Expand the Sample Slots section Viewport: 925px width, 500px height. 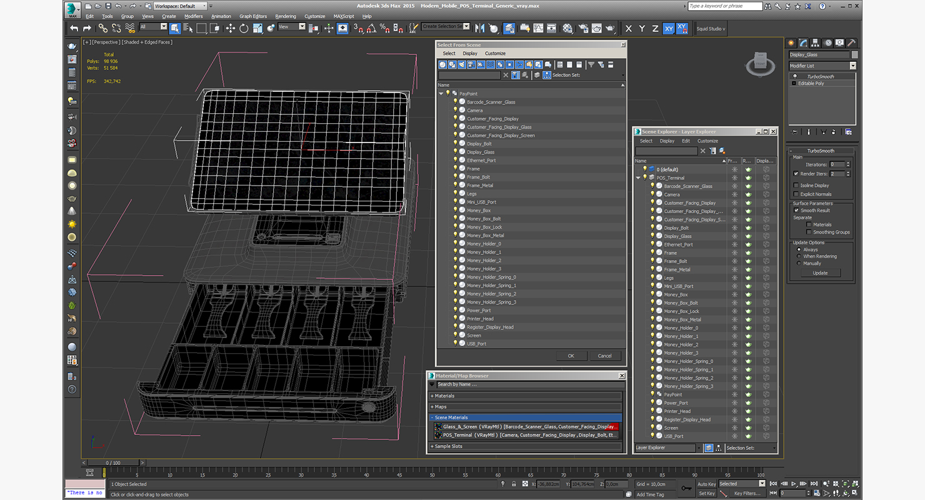tap(525, 446)
